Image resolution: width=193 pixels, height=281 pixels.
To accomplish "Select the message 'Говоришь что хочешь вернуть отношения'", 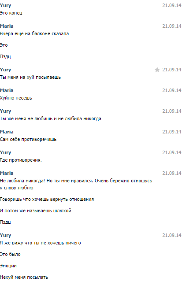I will point(47,199).
